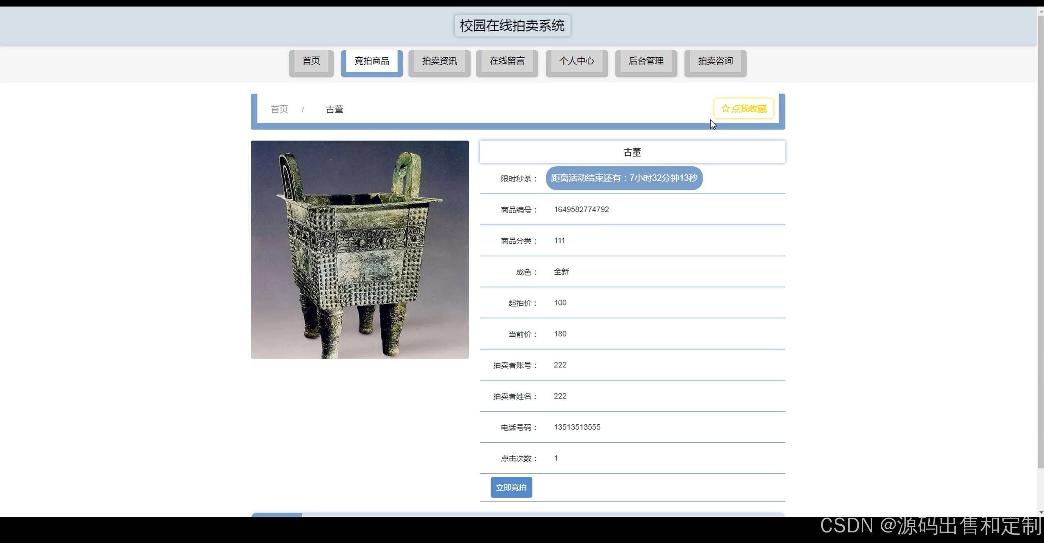Click the 古董 product title box
The image size is (1044, 543).
pyautogui.click(x=632, y=152)
